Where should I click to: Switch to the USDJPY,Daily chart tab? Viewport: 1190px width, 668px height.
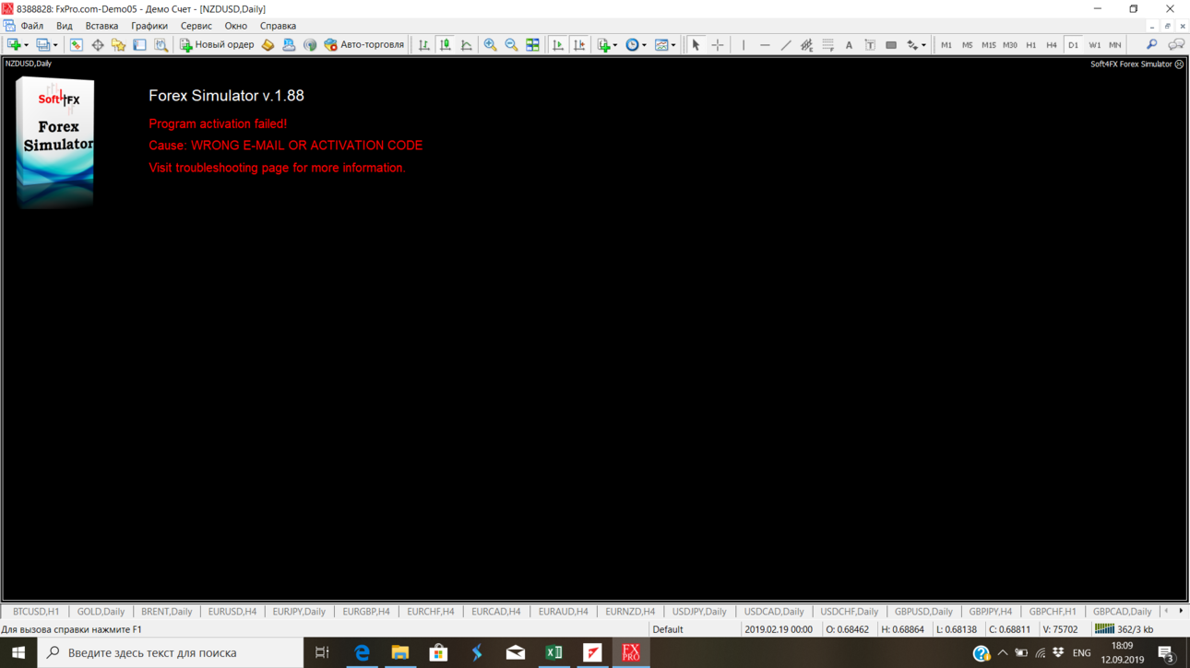699,612
